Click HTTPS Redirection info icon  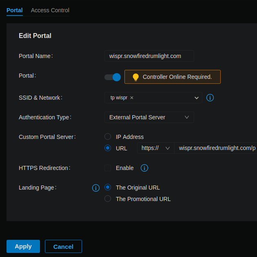point(144,168)
